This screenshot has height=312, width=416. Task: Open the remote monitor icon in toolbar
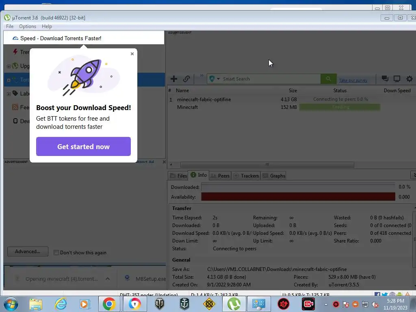[x=397, y=78]
